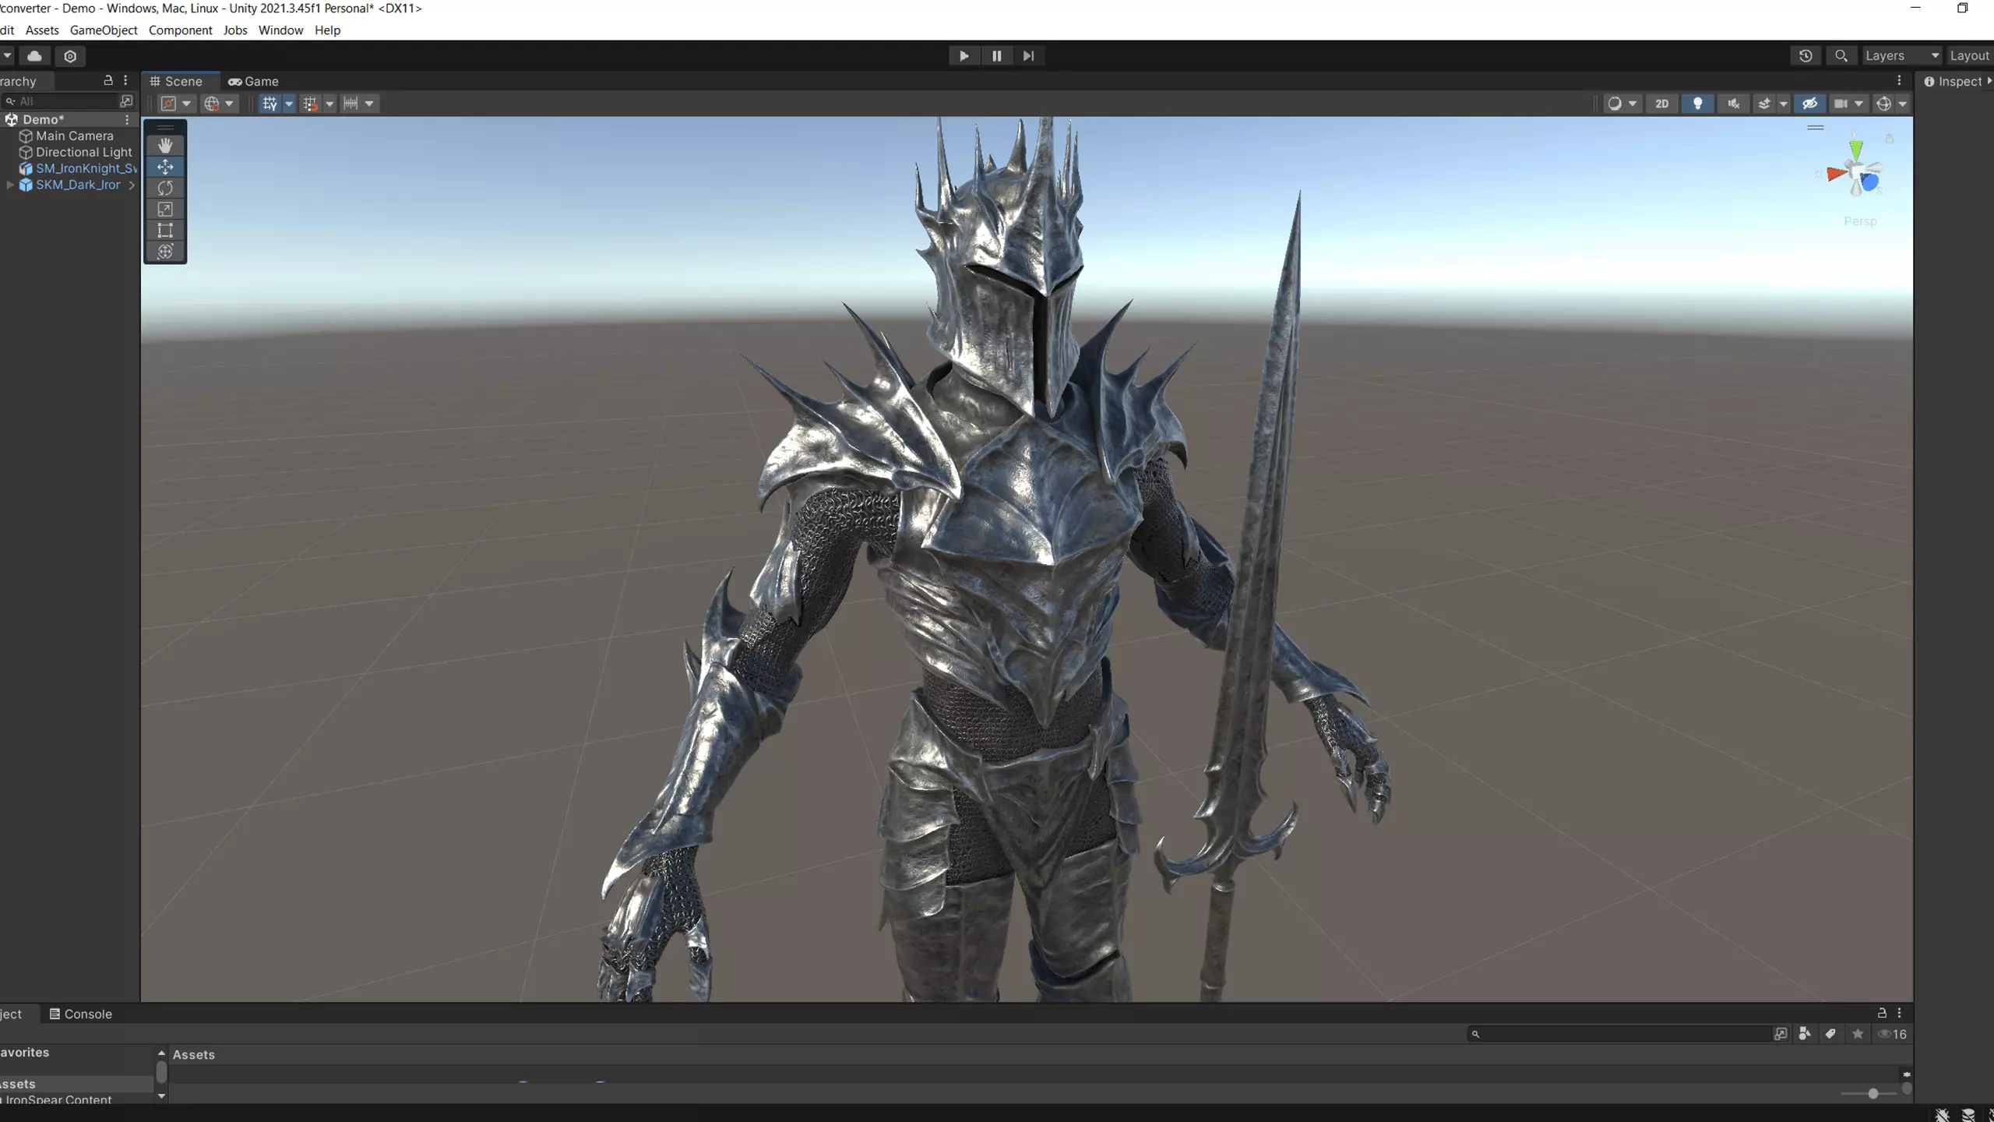Image resolution: width=1994 pixels, height=1122 pixels.
Task: Open the cloud services icon
Action: point(34,56)
